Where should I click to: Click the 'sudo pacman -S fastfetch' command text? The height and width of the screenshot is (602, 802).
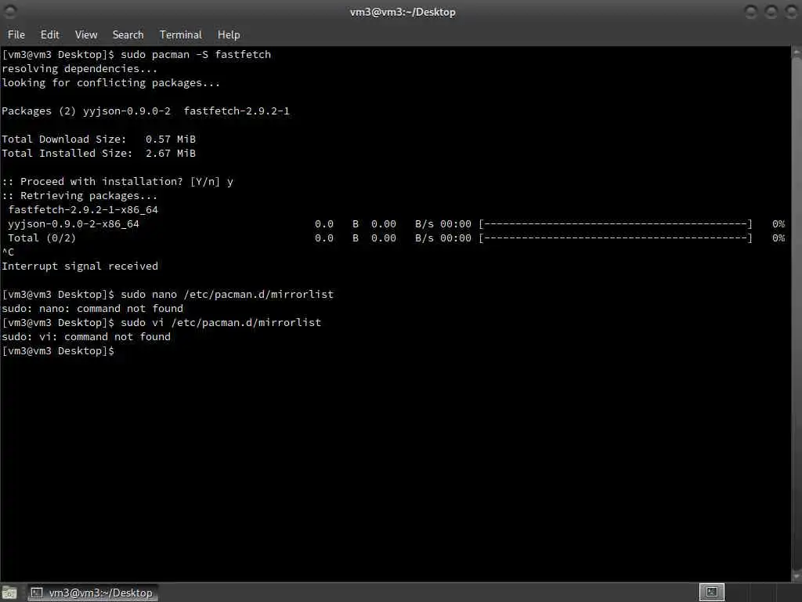pos(196,54)
